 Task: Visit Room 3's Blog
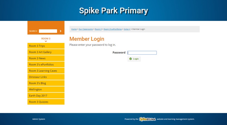pyautogui.click(x=46, y=83)
